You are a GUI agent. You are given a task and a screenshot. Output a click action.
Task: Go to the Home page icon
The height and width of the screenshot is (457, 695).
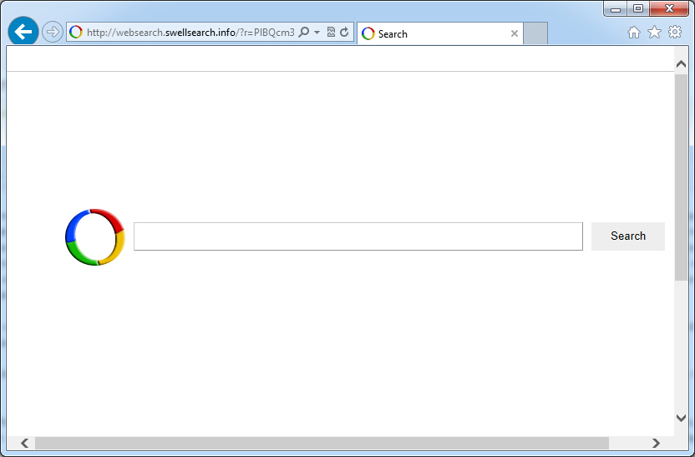click(x=634, y=33)
